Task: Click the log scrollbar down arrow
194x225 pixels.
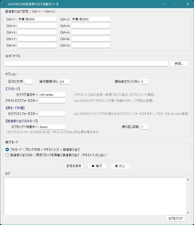Action: click(188, 213)
